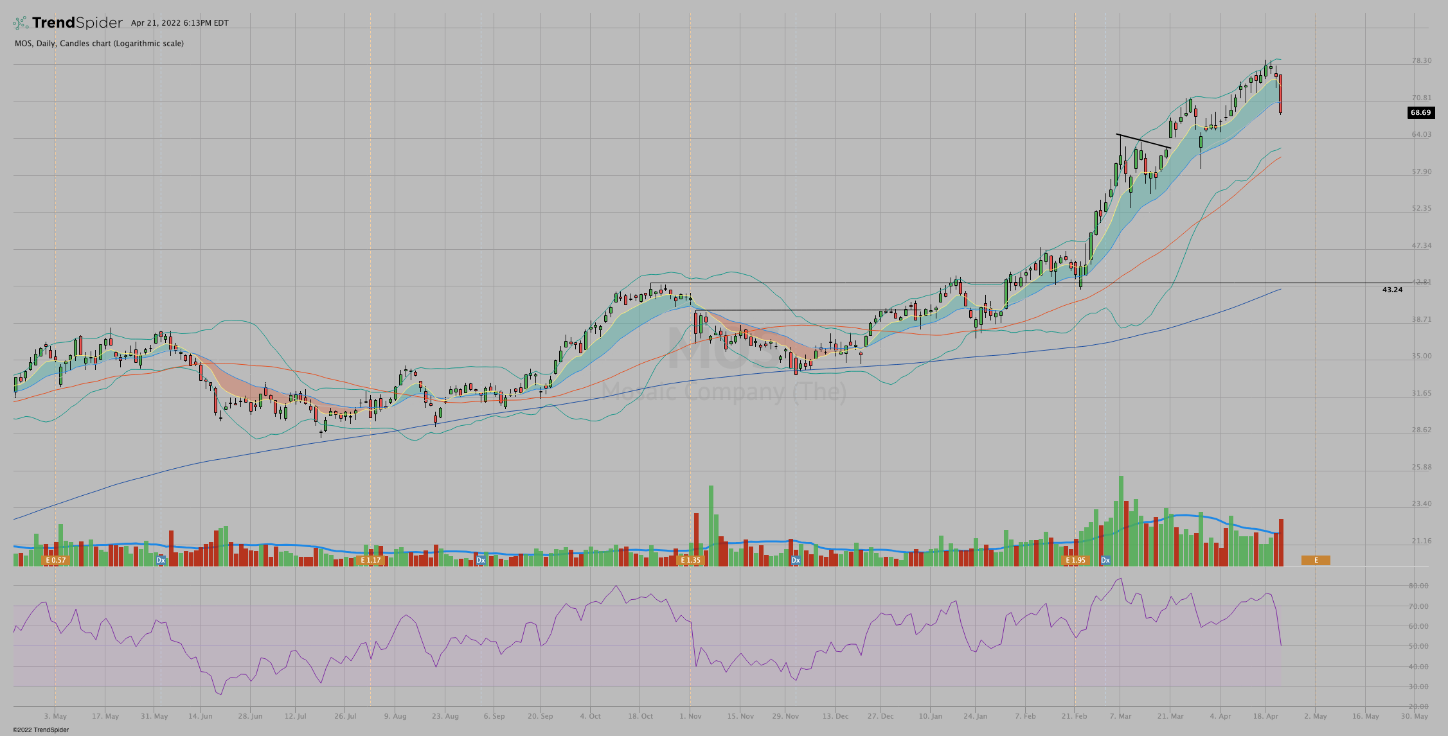Click the current price label 68.69
The width and height of the screenshot is (1448, 736).
click(x=1420, y=112)
